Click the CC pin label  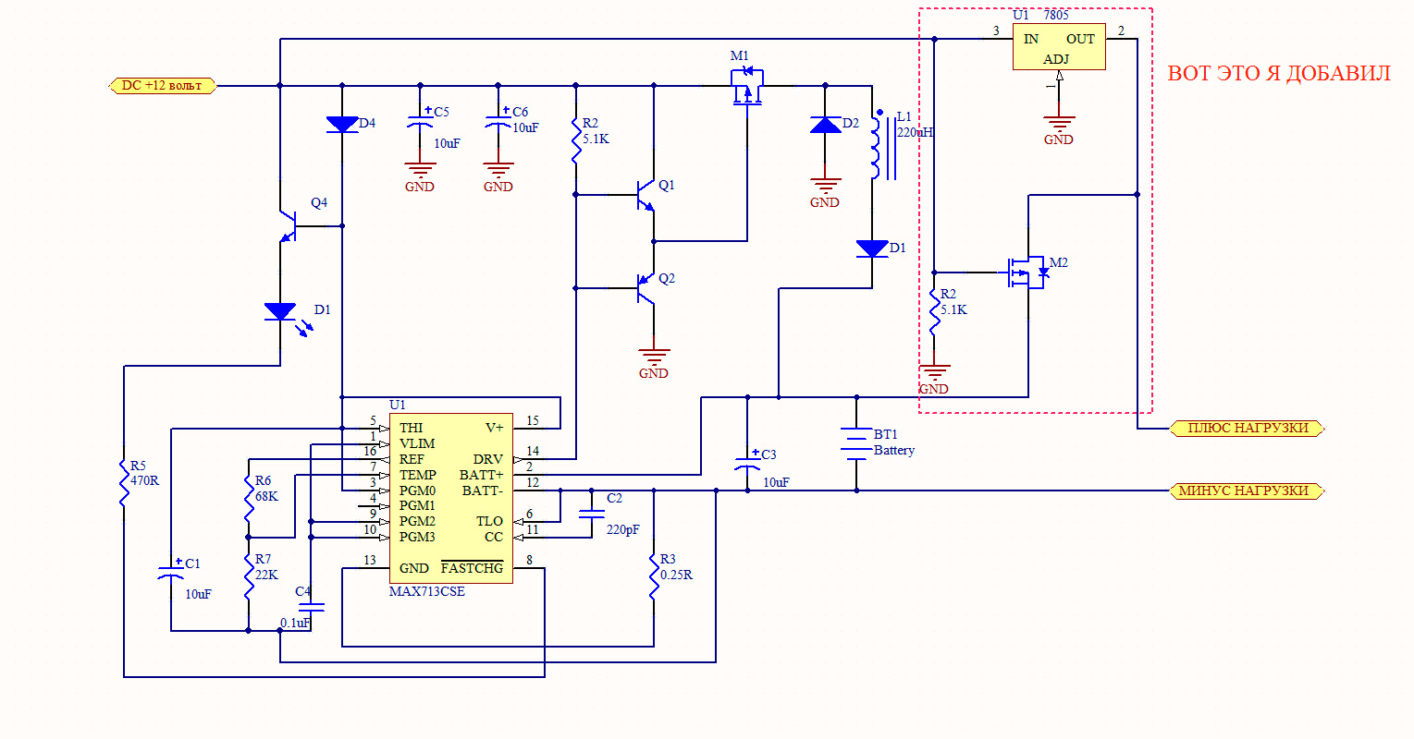point(494,537)
